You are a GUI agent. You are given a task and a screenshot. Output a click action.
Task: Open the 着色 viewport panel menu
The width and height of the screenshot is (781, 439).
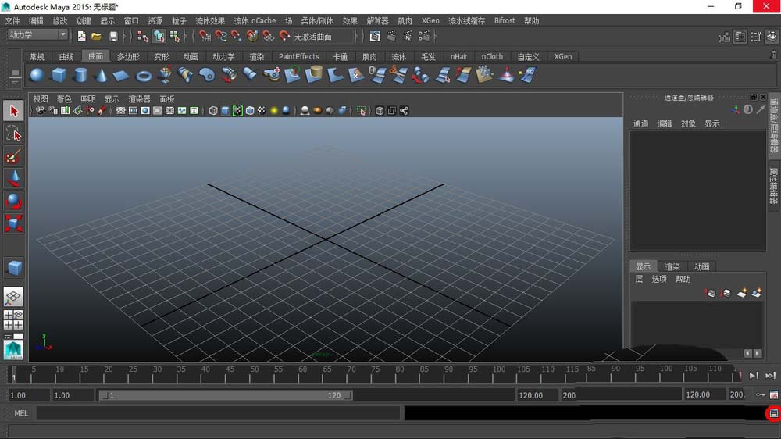click(63, 99)
